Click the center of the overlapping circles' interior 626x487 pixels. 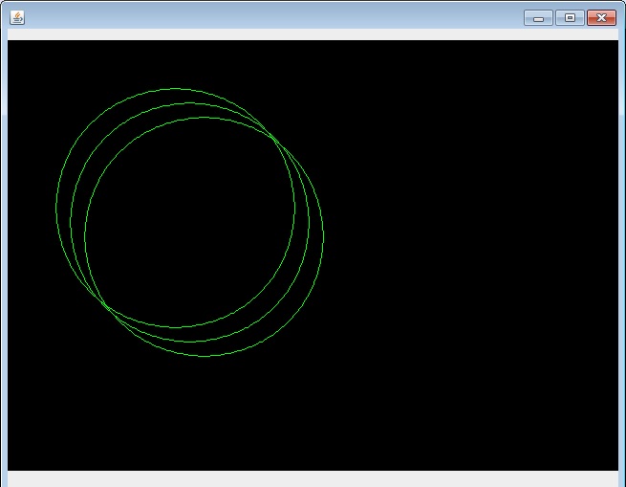point(189,222)
